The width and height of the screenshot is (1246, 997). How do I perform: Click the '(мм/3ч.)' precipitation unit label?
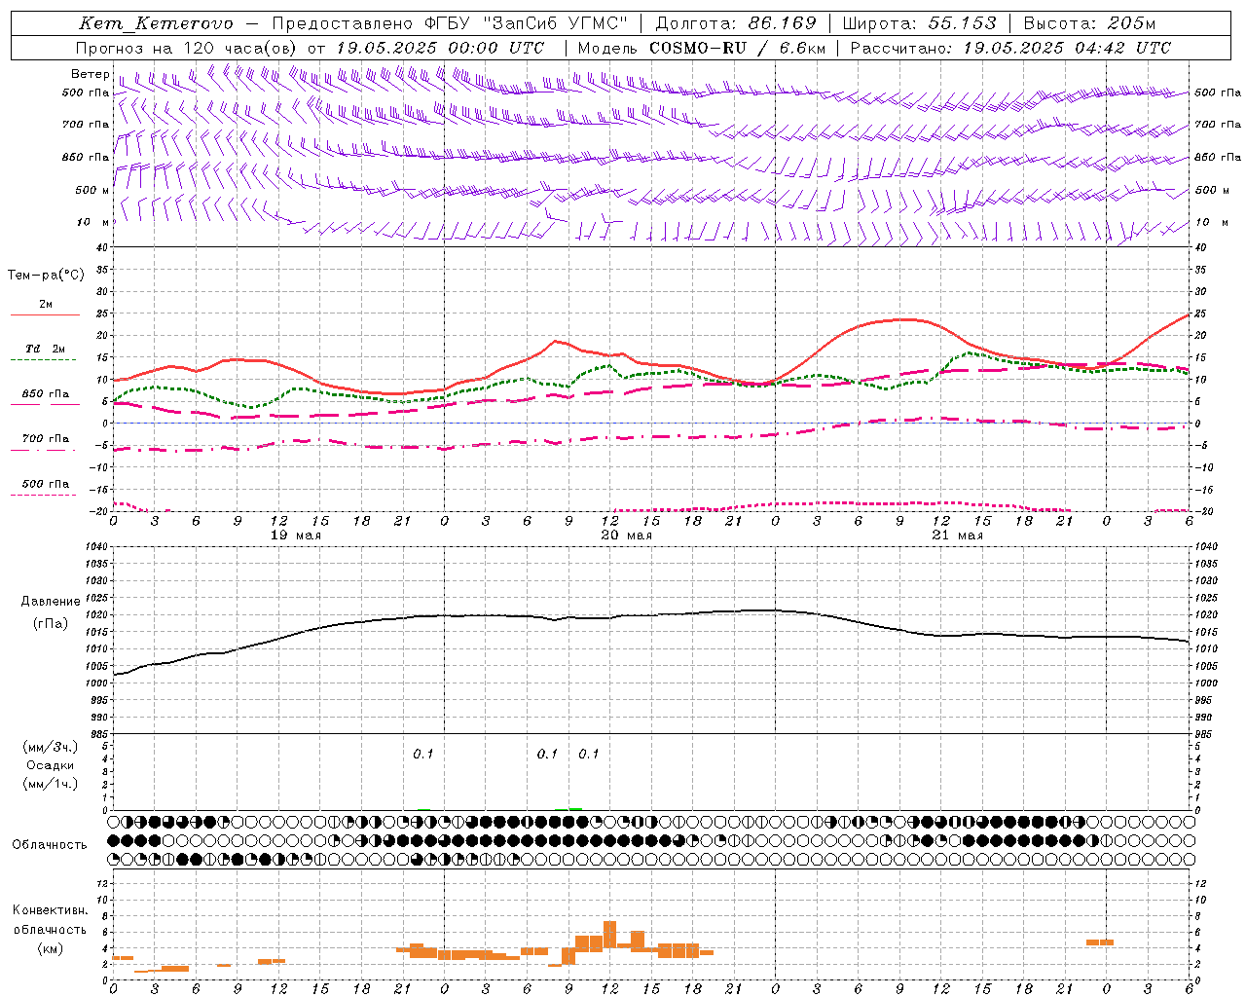tap(51, 747)
